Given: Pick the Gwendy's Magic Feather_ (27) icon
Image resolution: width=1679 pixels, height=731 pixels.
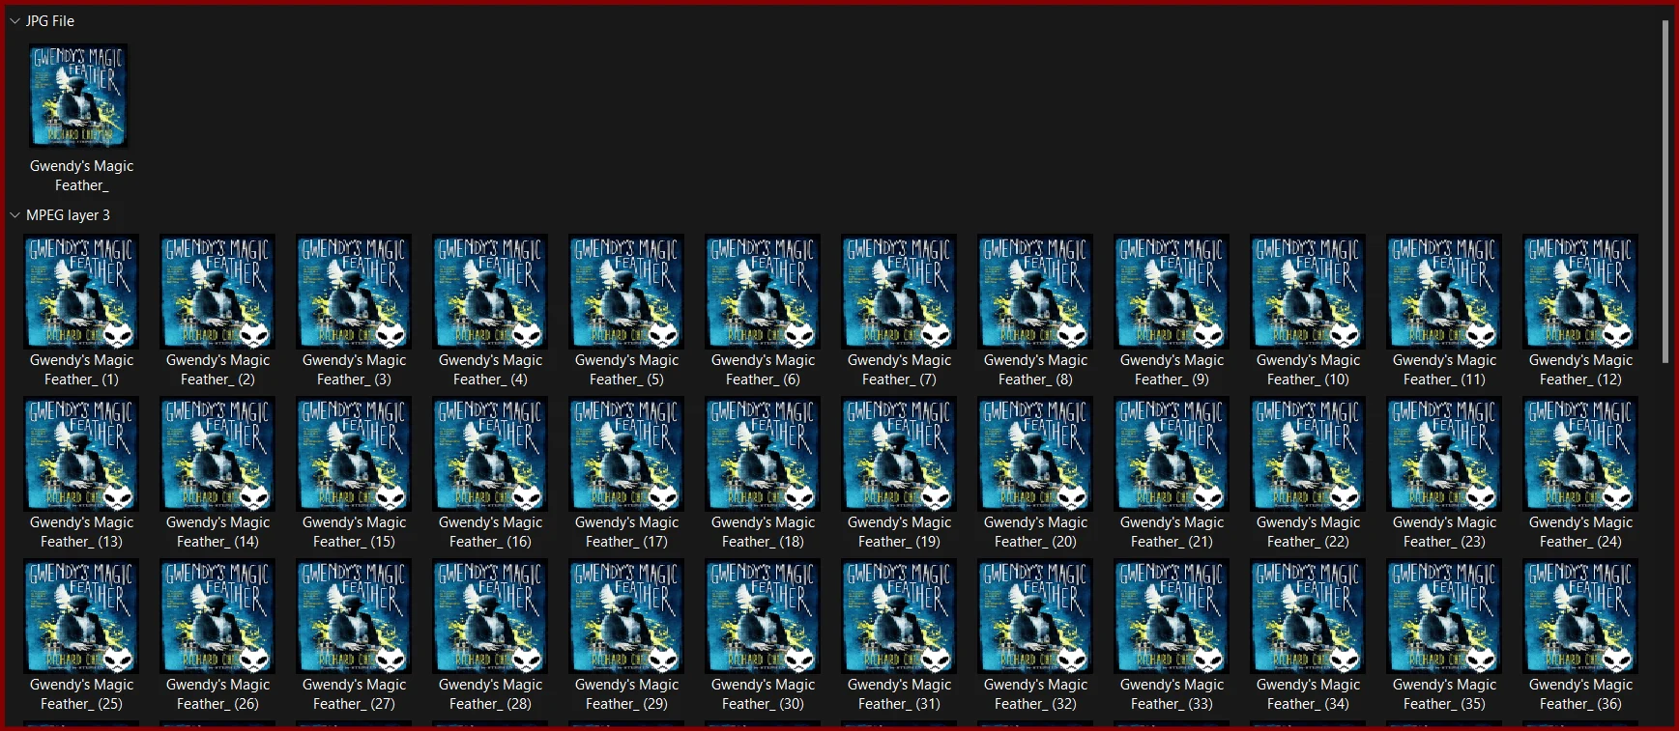Looking at the screenshot, I should pos(354,616).
